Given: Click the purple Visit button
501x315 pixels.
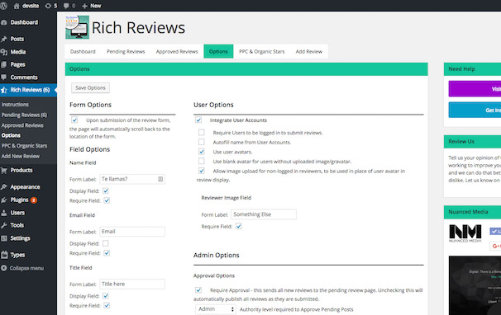Looking at the screenshot, I should pos(475,88).
